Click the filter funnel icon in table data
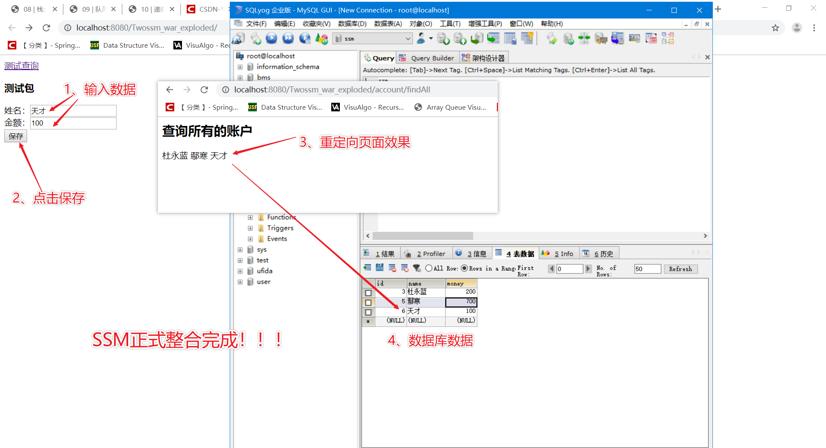The image size is (826, 448). point(417,268)
